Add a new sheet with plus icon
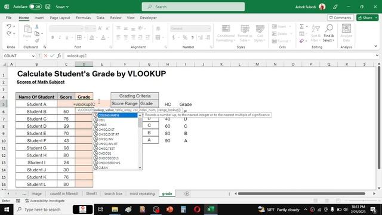The image size is (382, 215). coord(187,193)
